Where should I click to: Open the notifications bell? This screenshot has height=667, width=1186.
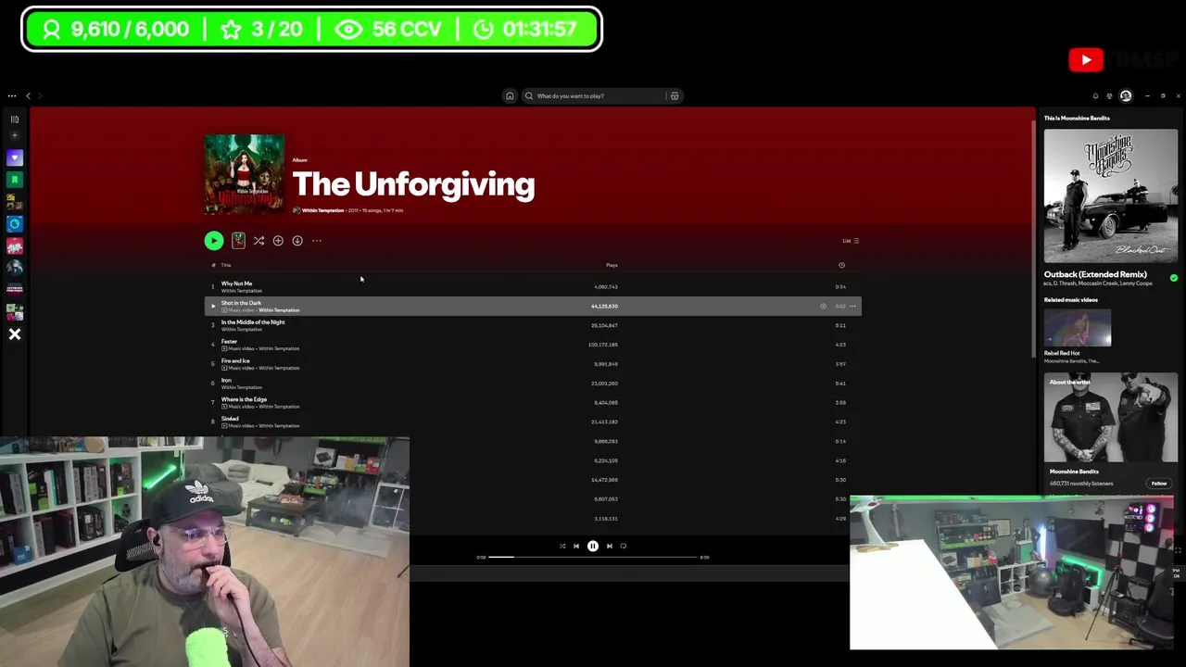pyautogui.click(x=1095, y=96)
